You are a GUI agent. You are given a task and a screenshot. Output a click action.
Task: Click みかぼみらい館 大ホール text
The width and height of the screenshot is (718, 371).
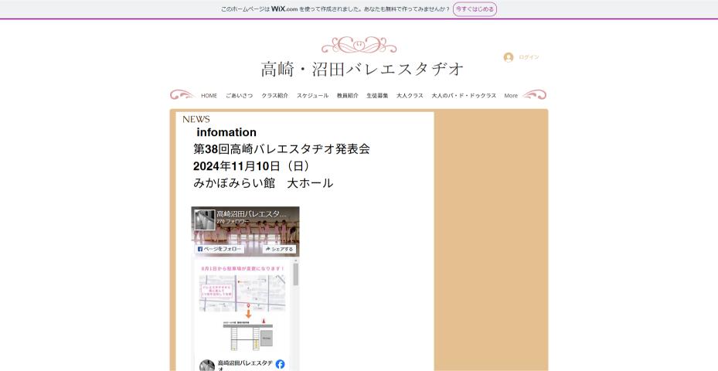coord(263,182)
